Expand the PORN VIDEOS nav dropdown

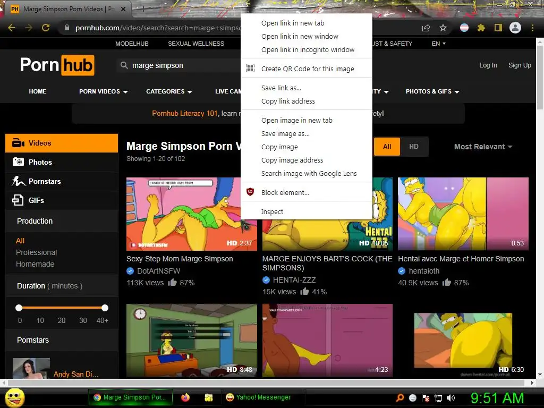(x=104, y=91)
